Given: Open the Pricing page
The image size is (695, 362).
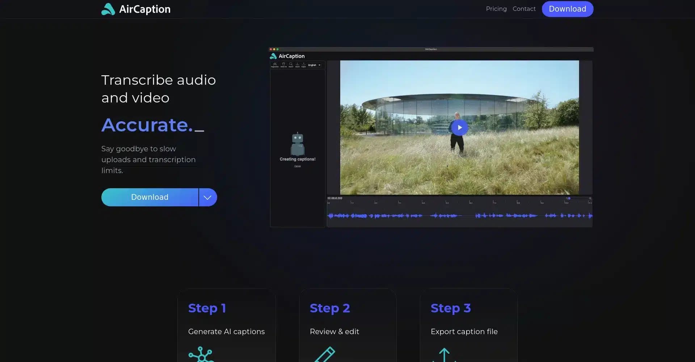Looking at the screenshot, I should 496,9.
